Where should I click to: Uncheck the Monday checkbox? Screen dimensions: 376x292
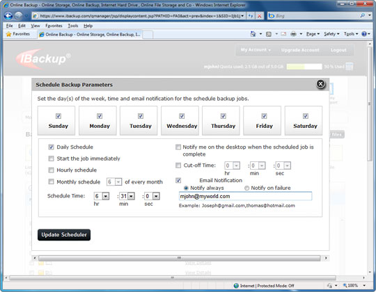[x=100, y=116]
